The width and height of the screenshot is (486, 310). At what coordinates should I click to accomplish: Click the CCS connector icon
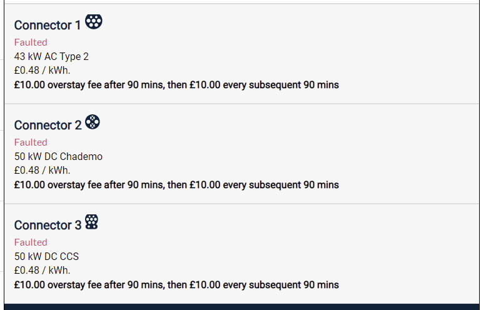91,222
